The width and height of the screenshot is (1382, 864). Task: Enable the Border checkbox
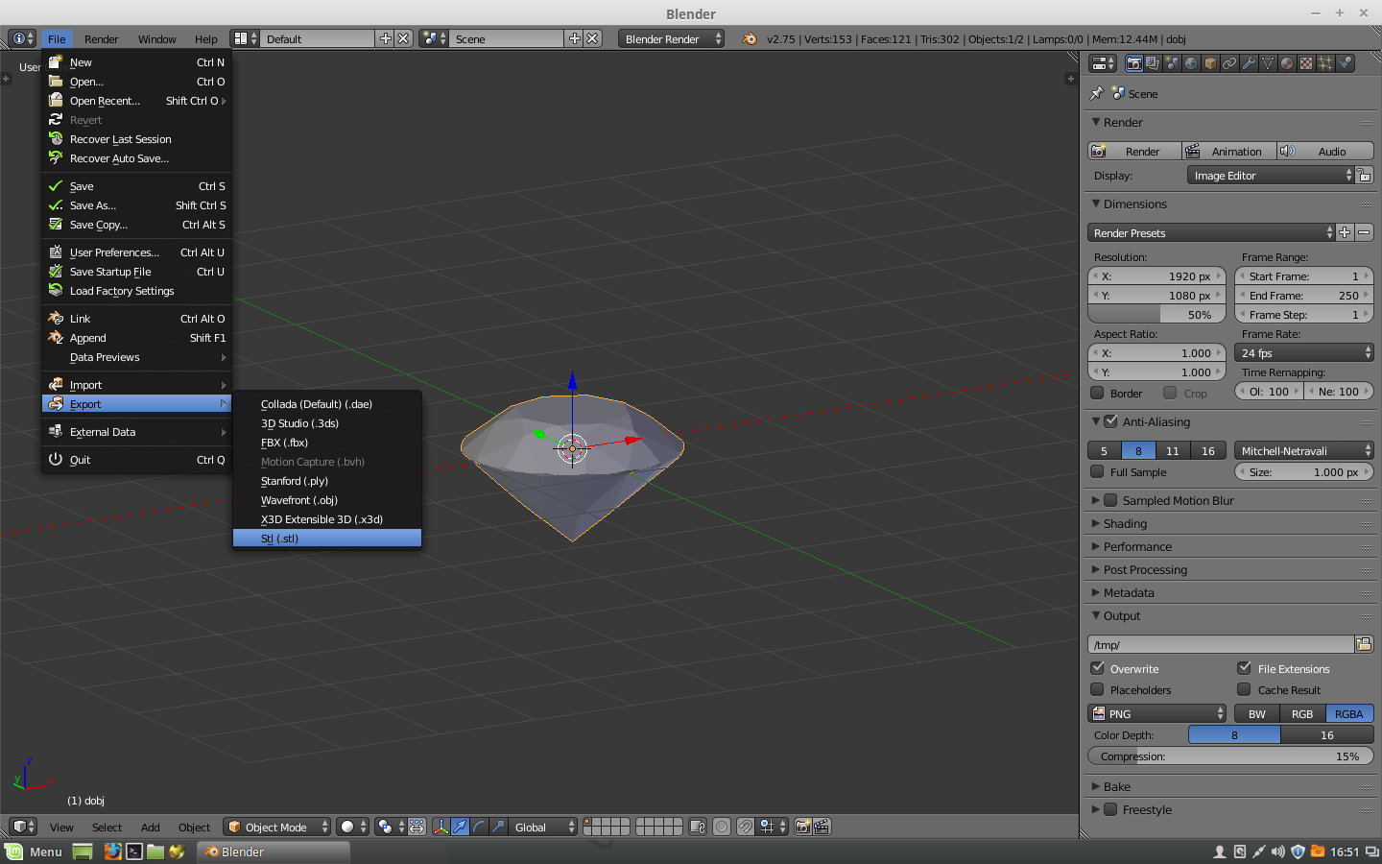[1097, 393]
